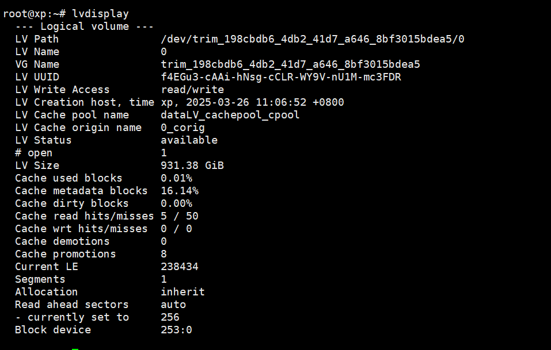The width and height of the screenshot is (551, 350).
Task: Click the Block device 253:0 value
Action: point(176,330)
